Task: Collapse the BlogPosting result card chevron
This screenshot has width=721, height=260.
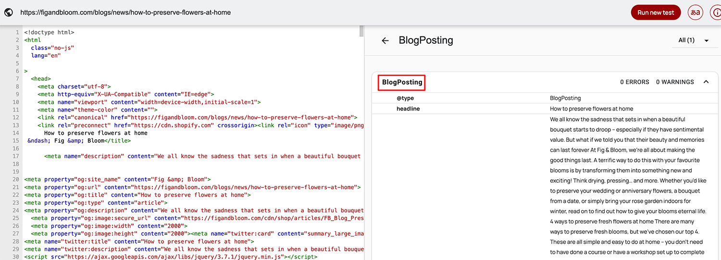Action: 706,82
